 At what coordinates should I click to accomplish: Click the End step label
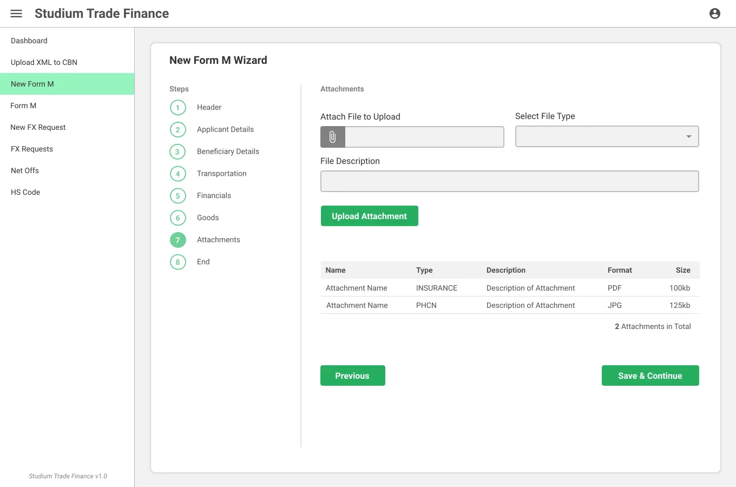click(x=203, y=262)
